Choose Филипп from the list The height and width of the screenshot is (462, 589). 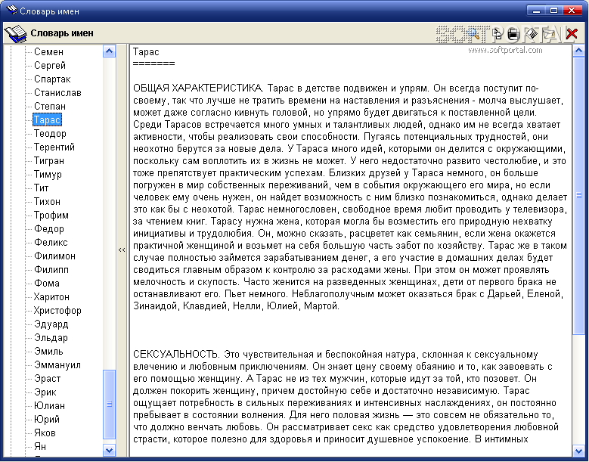51,270
